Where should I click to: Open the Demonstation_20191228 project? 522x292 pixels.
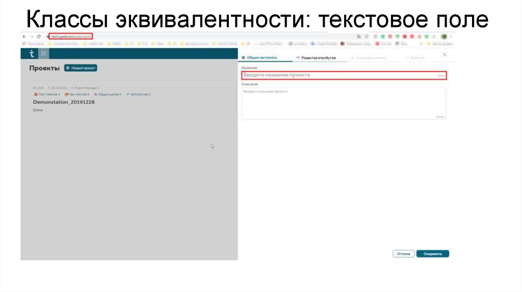pyautogui.click(x=64, y=102)
